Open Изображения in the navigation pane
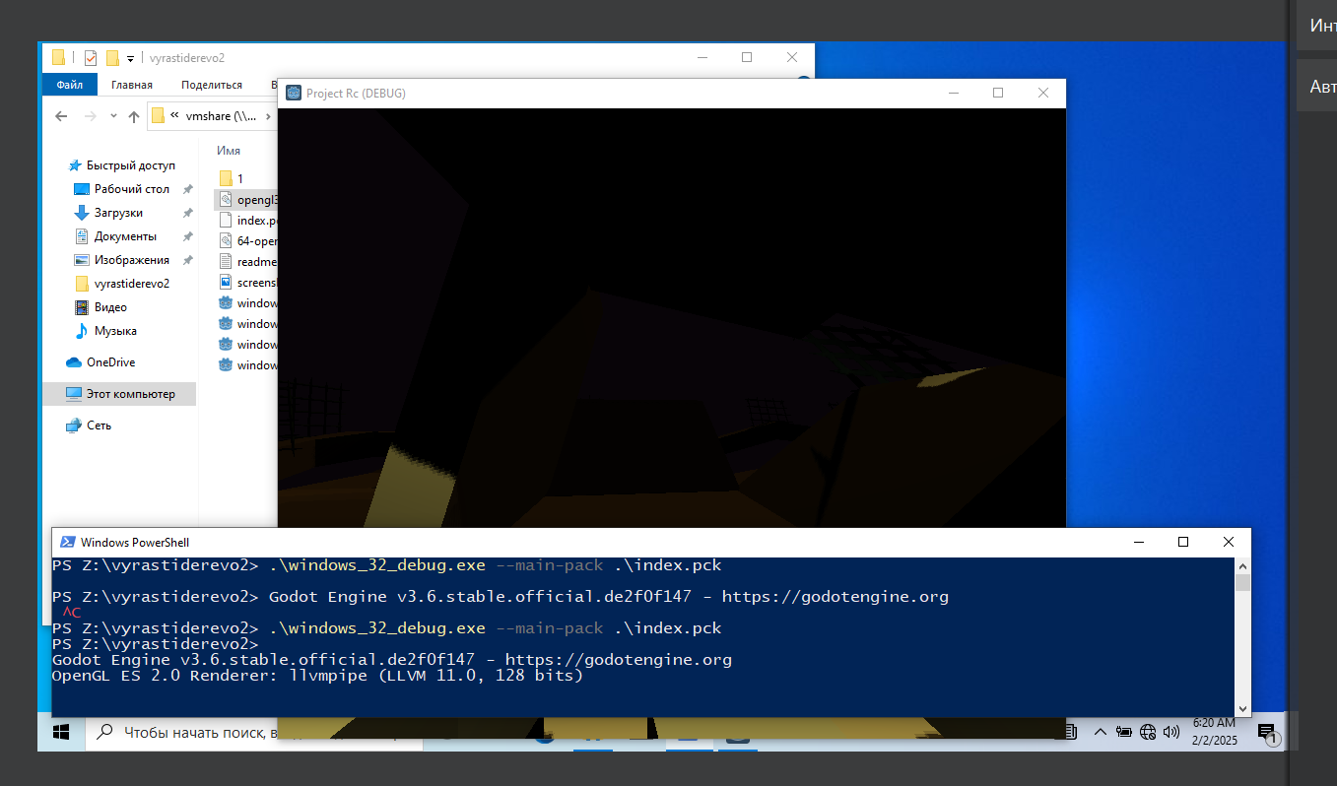The height and width of the screenshot is (786, 1337). (132, 260)
